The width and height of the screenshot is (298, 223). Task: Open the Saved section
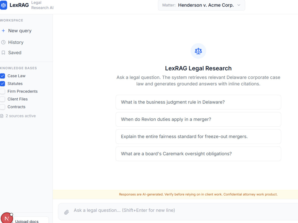[x=15, y=53]
